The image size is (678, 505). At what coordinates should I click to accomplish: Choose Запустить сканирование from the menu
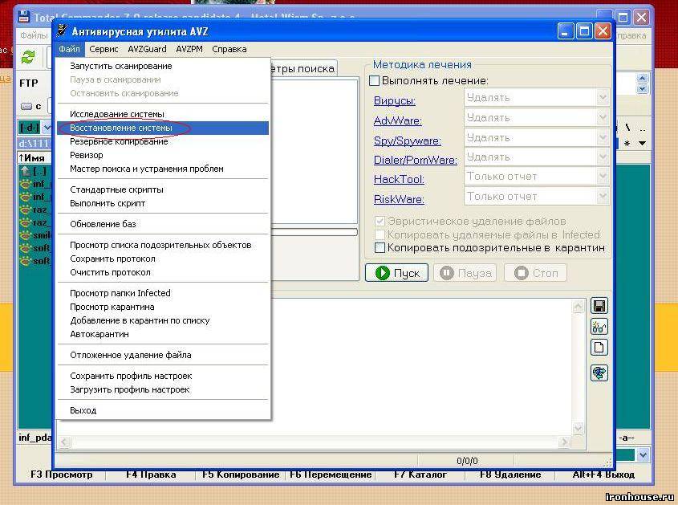[x=163, y=66]
